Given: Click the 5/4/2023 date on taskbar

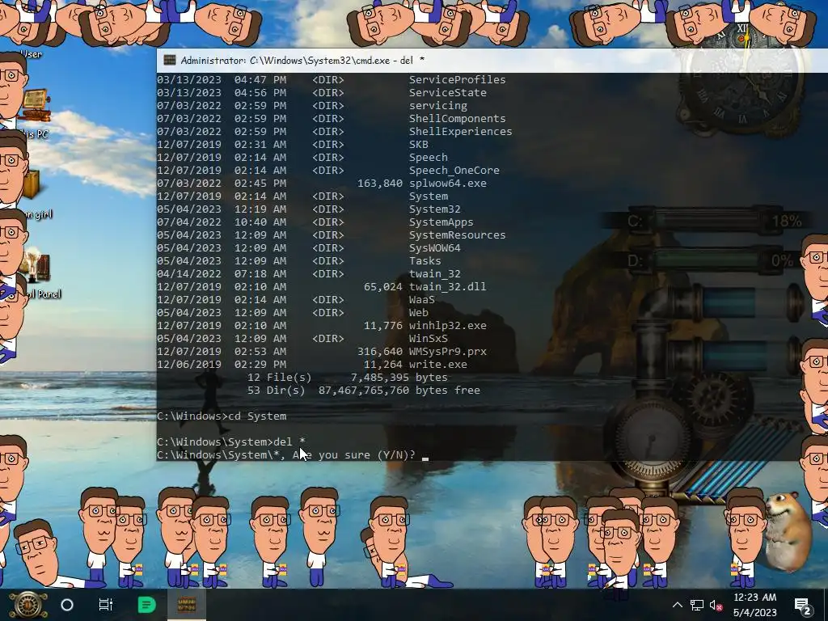Looking at the screenshot, I should click(x=755, y=613).
